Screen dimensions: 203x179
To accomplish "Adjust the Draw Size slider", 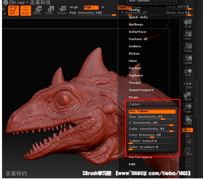I will [180, 14].
